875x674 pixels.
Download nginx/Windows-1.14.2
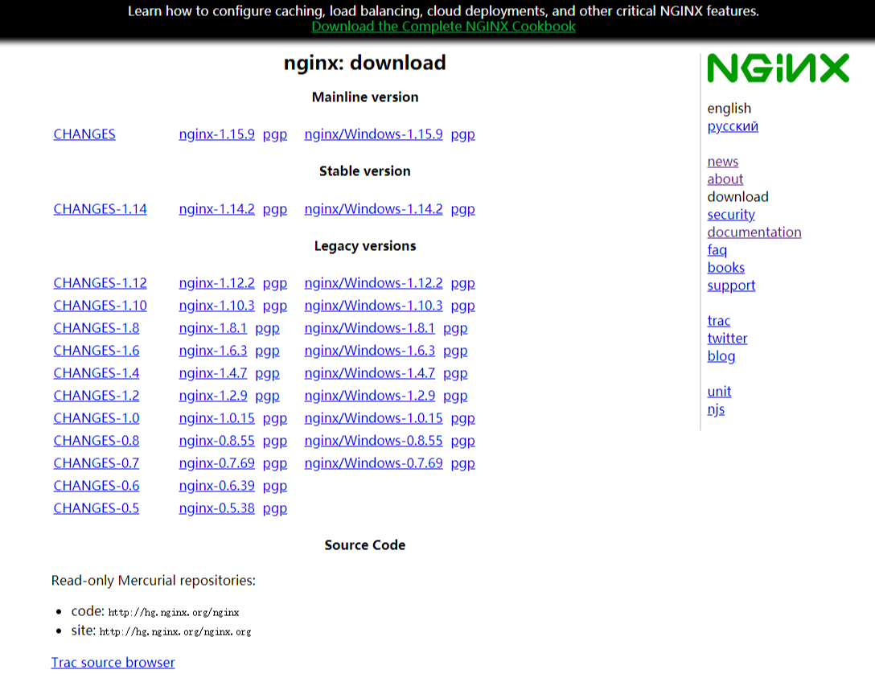tap(373, 208)
